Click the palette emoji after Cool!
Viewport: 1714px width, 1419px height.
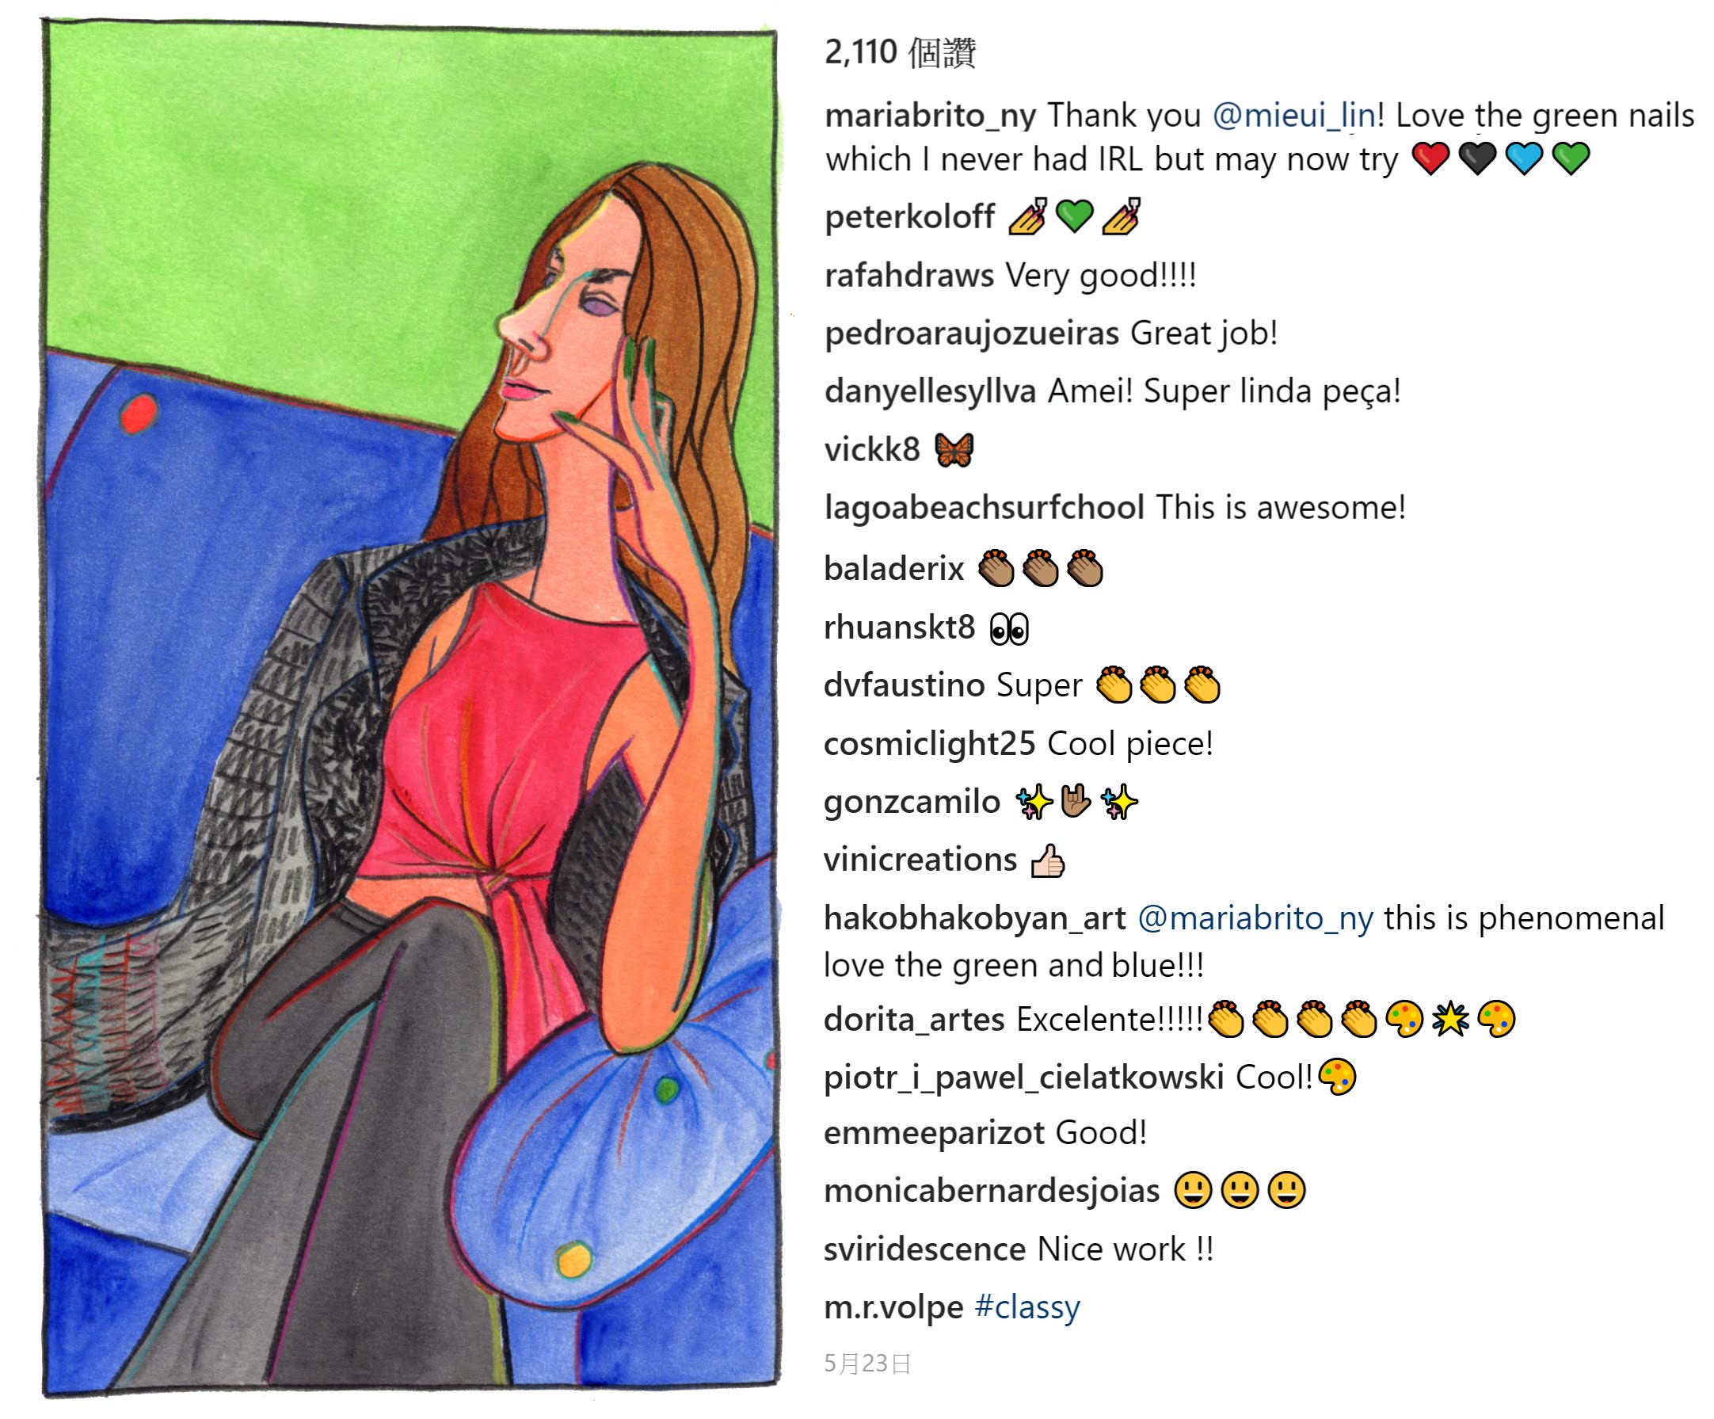[x=1337, y=1077]
